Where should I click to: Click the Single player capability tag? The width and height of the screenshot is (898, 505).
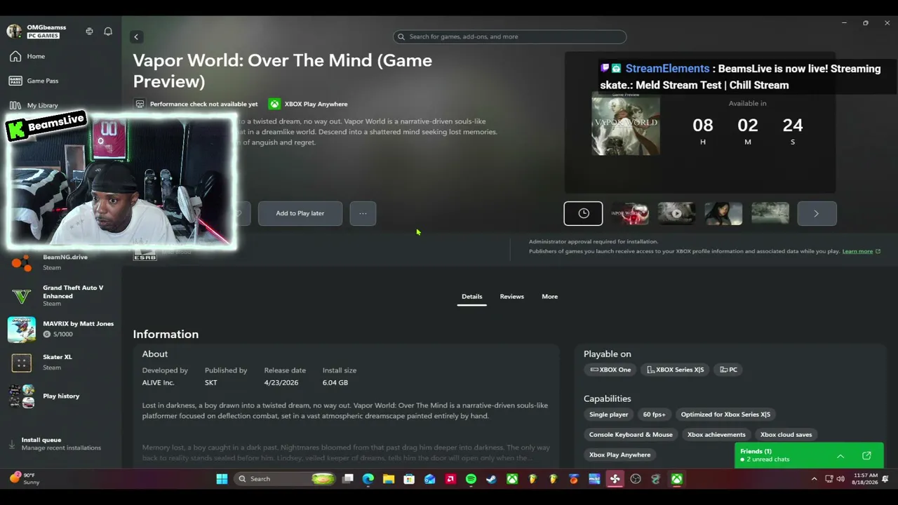[x=609, y=415]
